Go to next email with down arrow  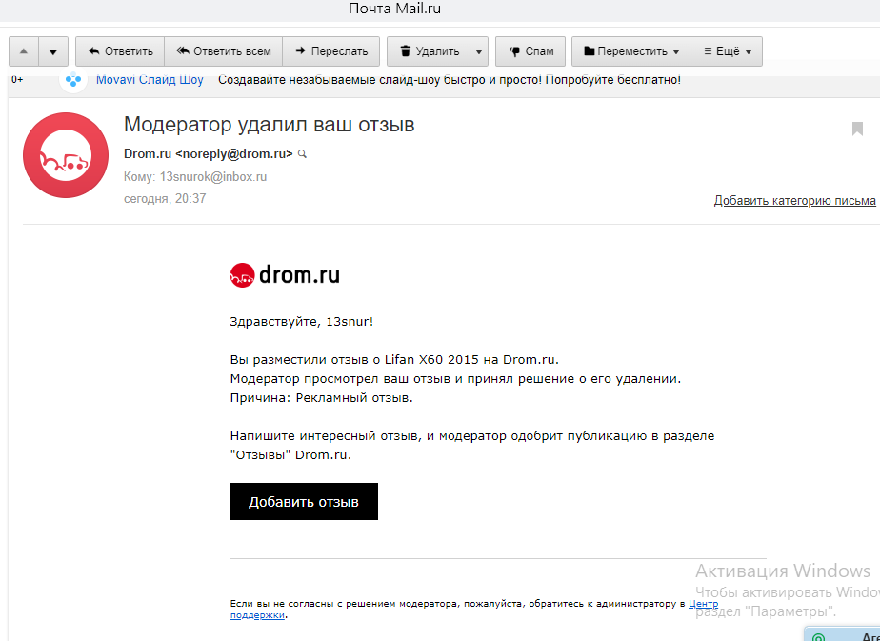pyautogui.click(x=53, y=51)
